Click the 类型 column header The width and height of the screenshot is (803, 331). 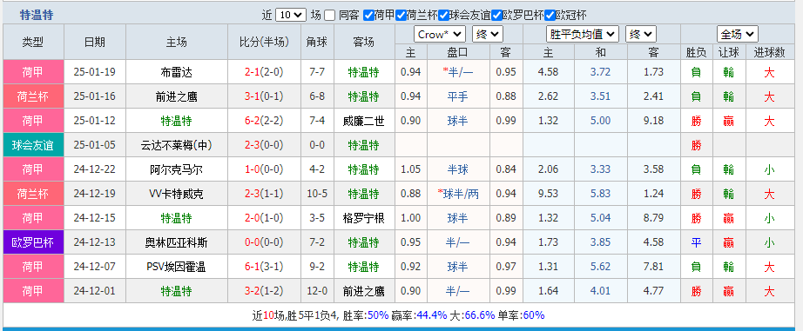(33, 42)
